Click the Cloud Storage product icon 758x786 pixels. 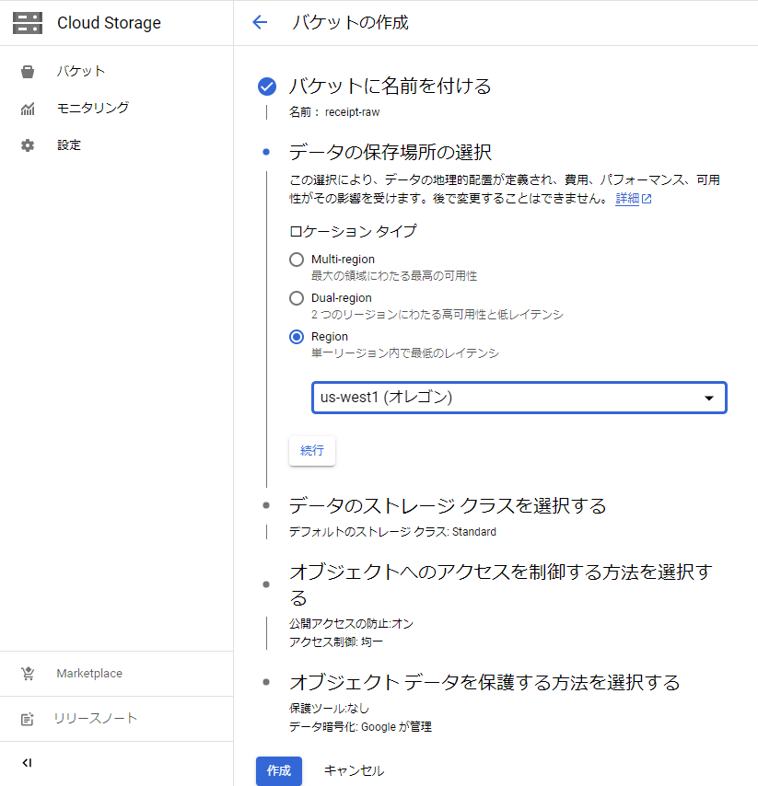click(x=28, y=23)
